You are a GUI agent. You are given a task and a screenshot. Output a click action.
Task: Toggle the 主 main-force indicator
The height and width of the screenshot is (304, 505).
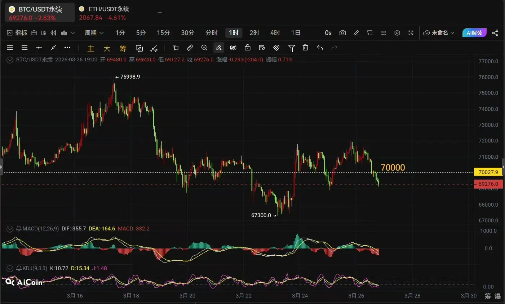(91, 48)
